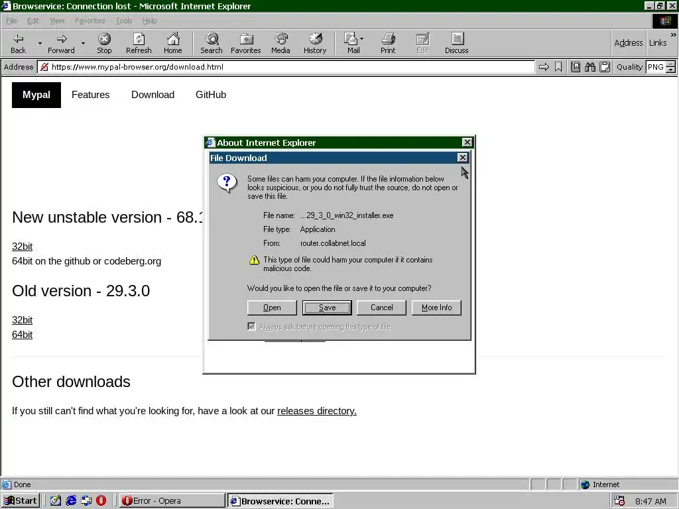Open the View menu
This screenshot has width=679, height=509.
click(57, 21)
